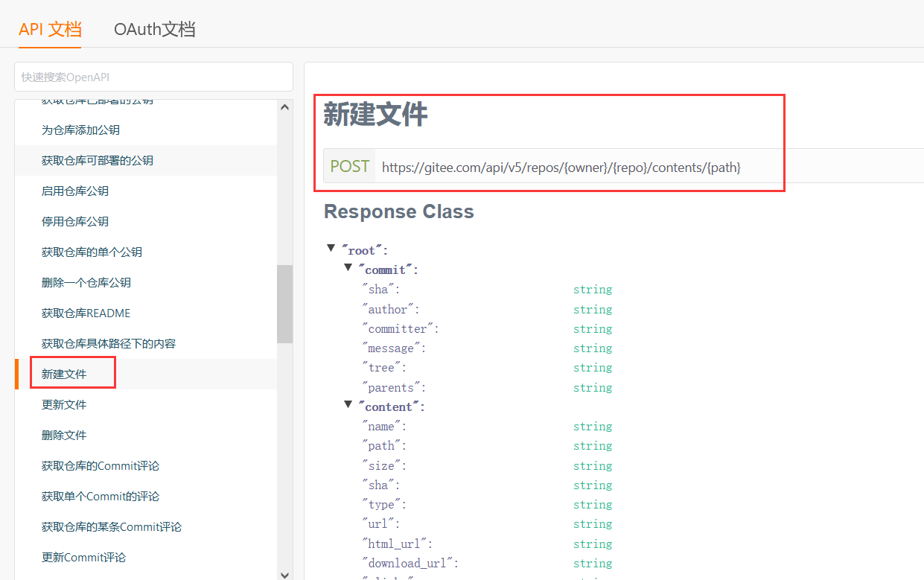
Task: Click string type beside "author"
Action: (593, 309)
